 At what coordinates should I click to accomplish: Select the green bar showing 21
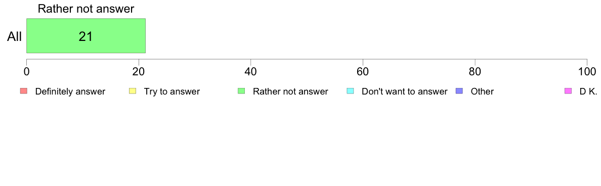[86, 35]
